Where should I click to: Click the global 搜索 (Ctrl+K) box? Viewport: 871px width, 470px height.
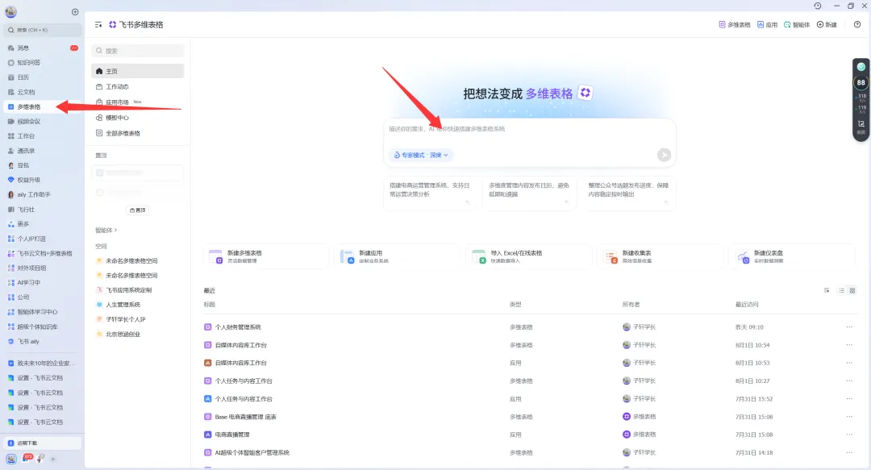44,30
